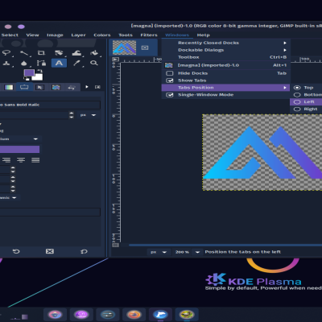
Task: Click the font name field Sans Bold Italic
Action: [50, 105]
